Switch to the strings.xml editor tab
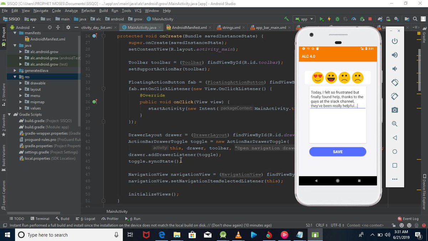This screenshot has height=241, width=428. click(230, 27)
